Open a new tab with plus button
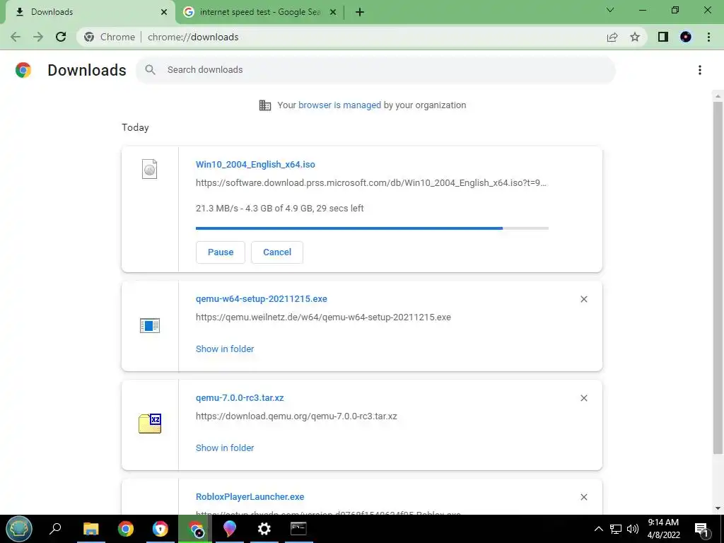This screenshot has height=543, width=724. [x=360, y=12]
